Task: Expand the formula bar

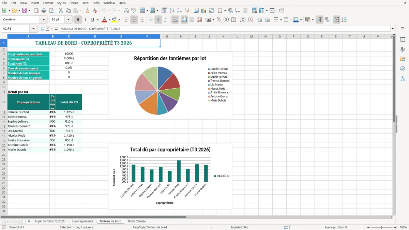Action: point(393,29)
